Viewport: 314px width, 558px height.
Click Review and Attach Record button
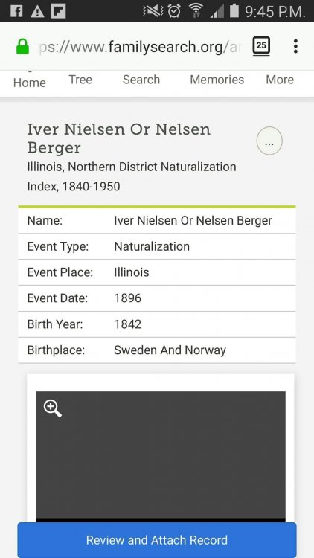coord(157,540)
